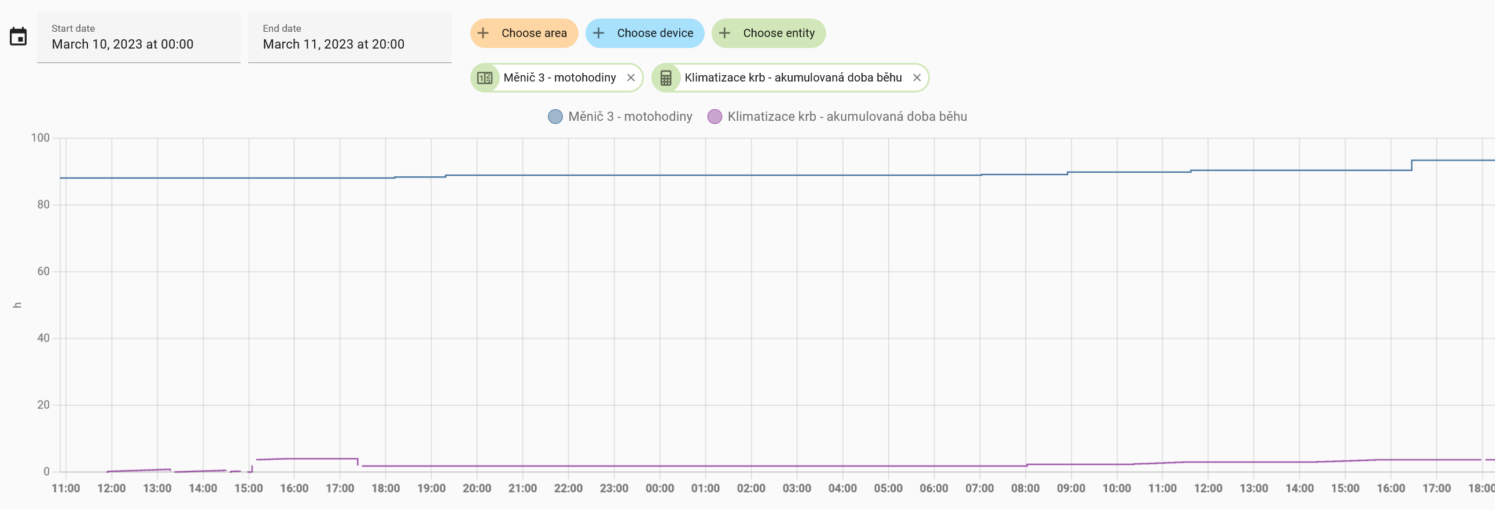This screenshot has height=510, width=1495.
Task: Click the plus icon on Choose area
Action: point(483,33)
